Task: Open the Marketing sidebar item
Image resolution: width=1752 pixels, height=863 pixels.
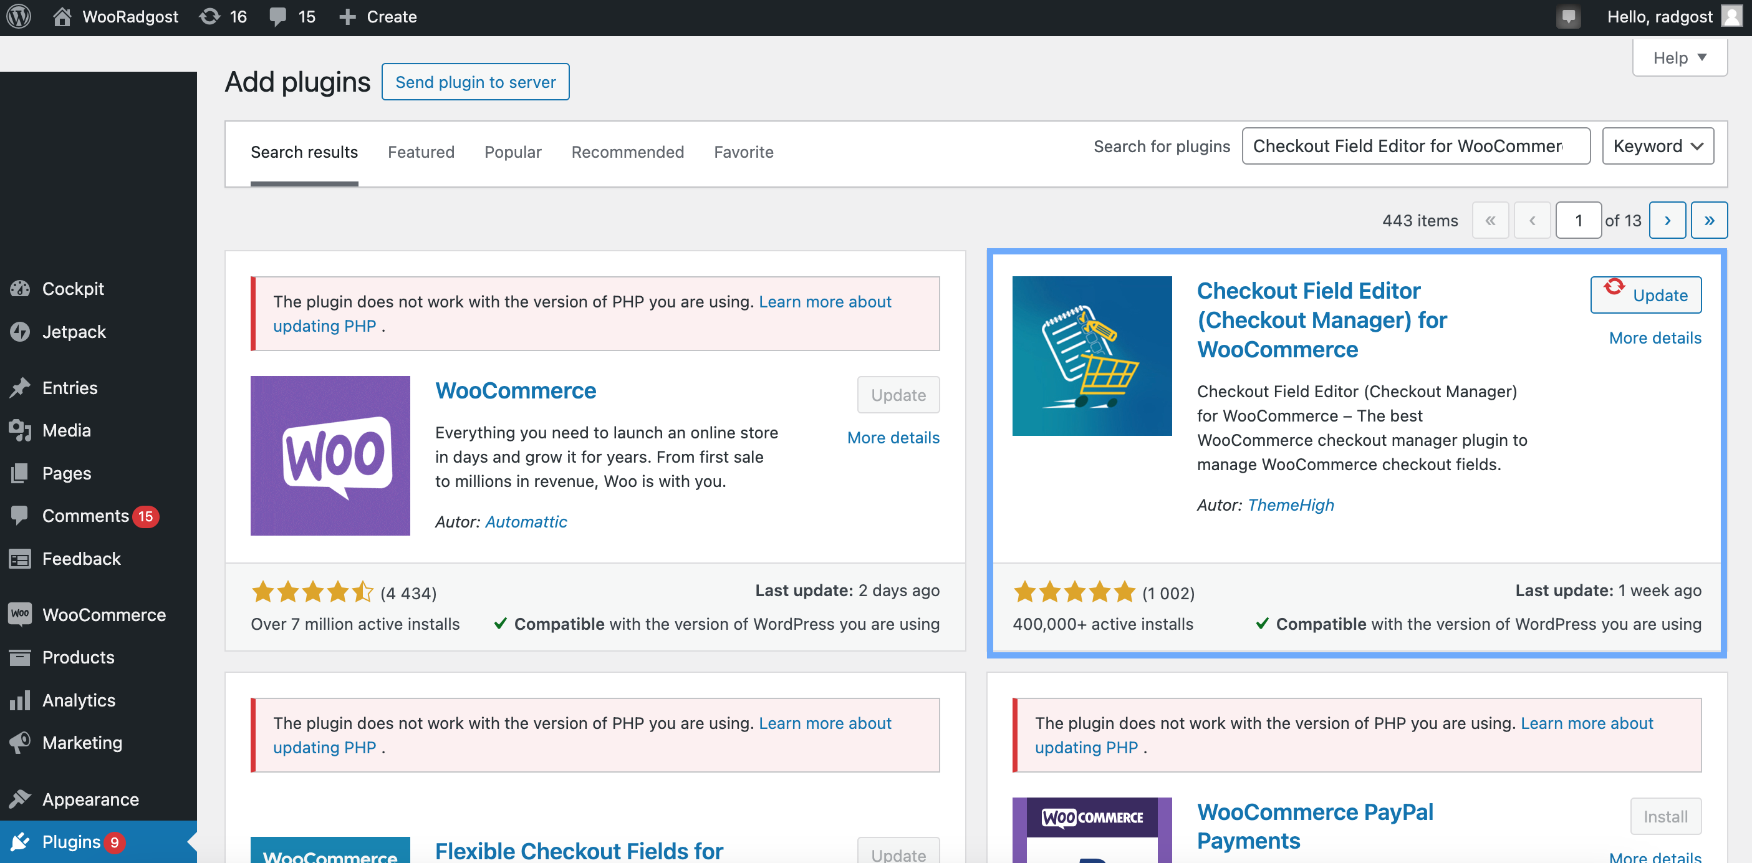Action: [x=82, y=743]
